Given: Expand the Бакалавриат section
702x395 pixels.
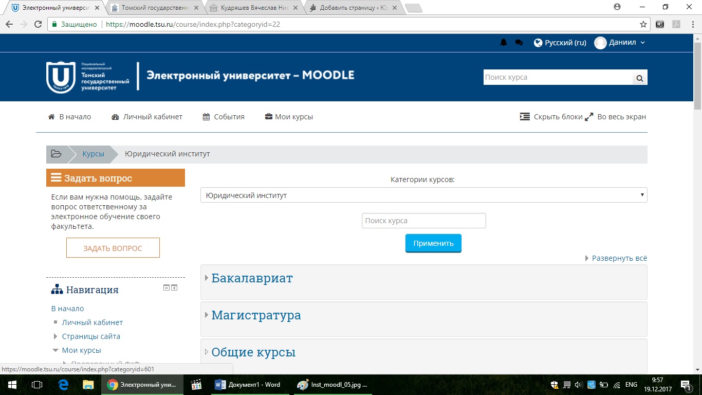Looking at the screenshot, I should pos(252,278).
